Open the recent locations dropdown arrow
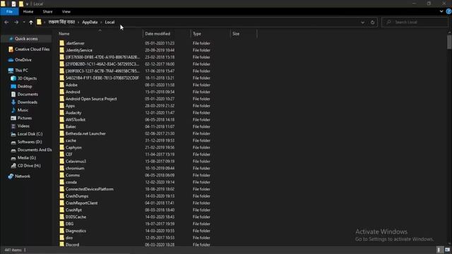 [24, 22]
